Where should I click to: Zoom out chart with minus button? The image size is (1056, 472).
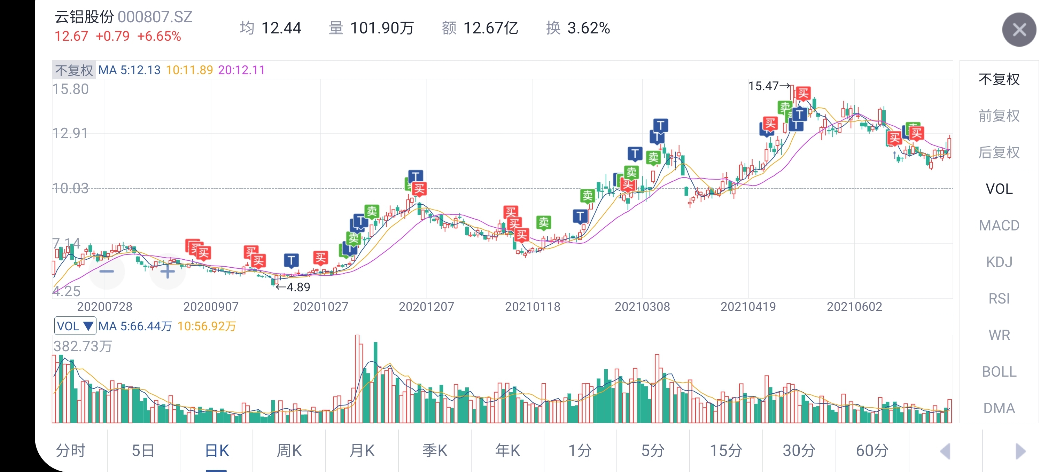pos(107,271)
